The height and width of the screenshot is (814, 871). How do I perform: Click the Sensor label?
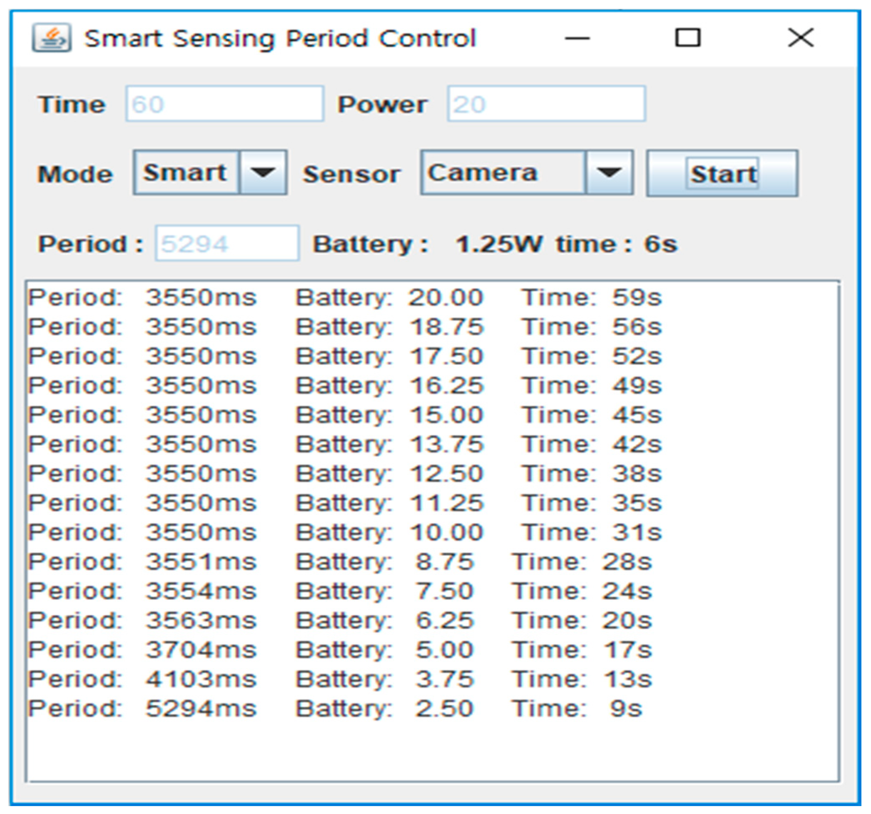point(352,175)
